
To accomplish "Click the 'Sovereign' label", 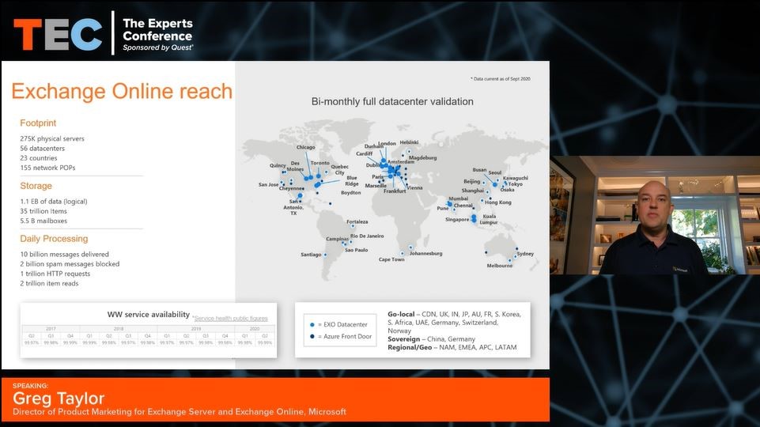I will 404,338.
